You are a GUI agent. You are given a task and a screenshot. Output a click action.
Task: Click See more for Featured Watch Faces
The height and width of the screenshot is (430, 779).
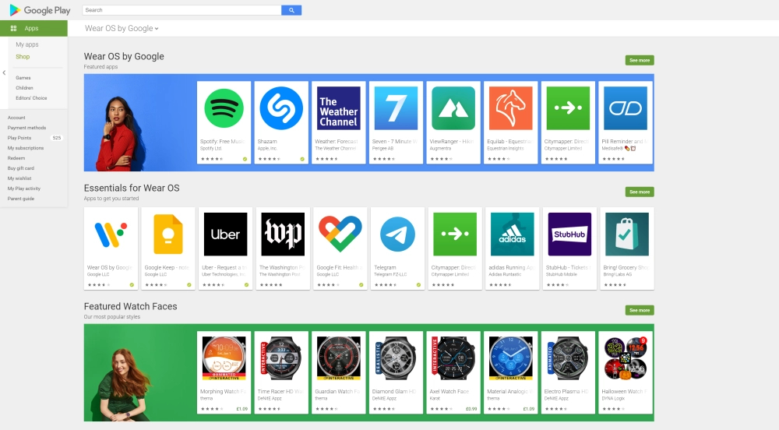pos(640,310)
